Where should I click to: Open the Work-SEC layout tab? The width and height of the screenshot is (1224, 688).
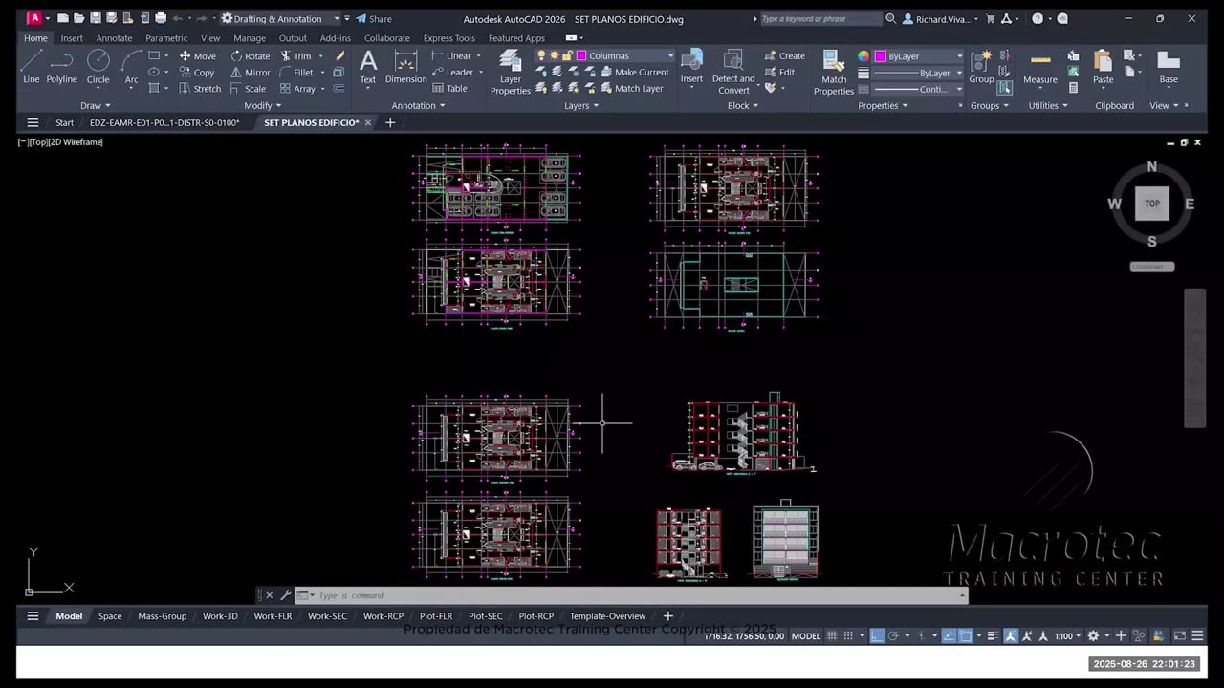point(327,616)
